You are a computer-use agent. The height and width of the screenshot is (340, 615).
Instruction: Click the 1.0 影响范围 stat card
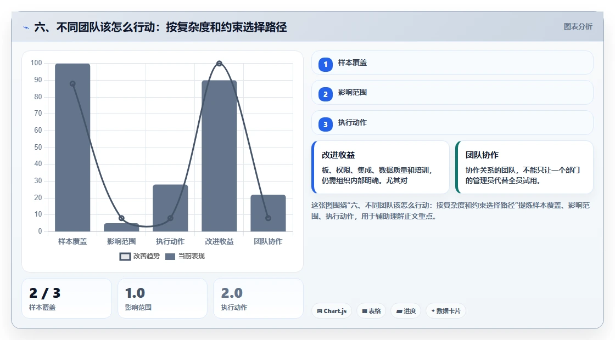click(x=163, y=298)
